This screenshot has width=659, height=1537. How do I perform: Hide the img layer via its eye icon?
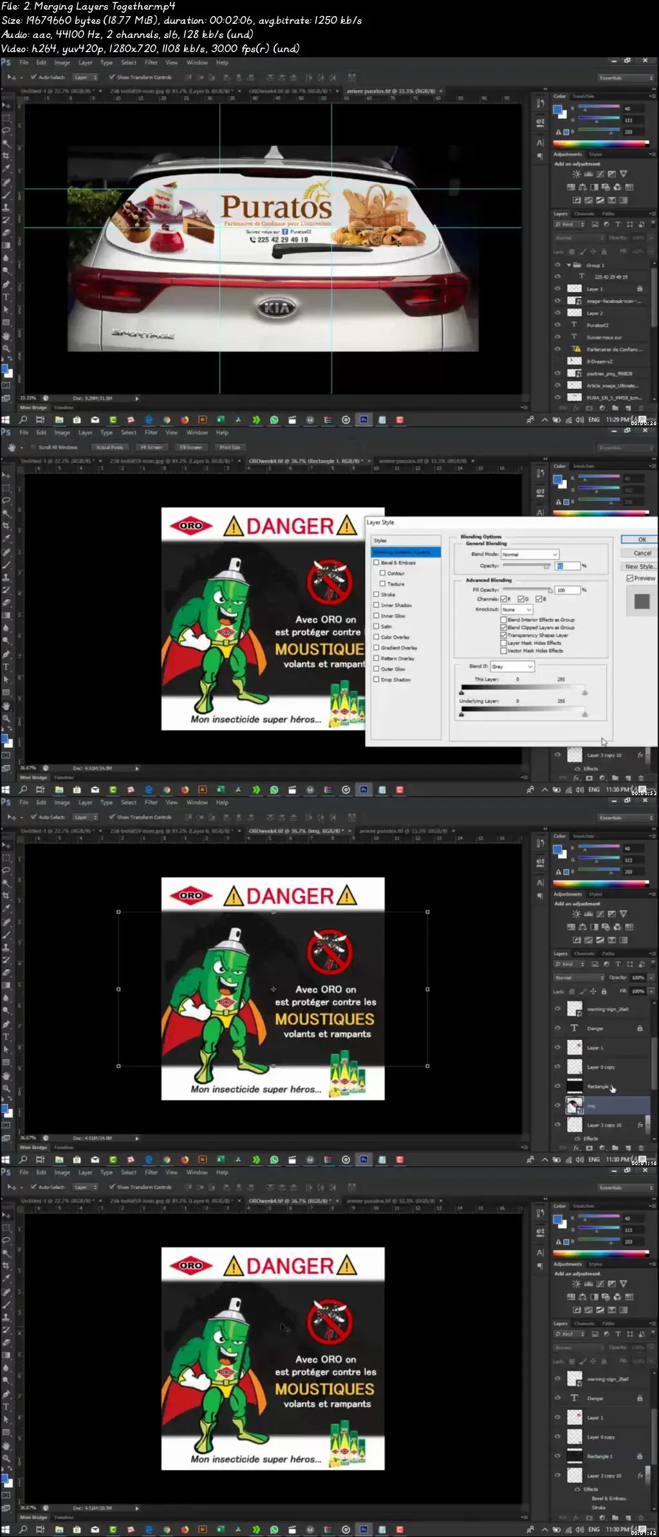(x=557, y=1105)
